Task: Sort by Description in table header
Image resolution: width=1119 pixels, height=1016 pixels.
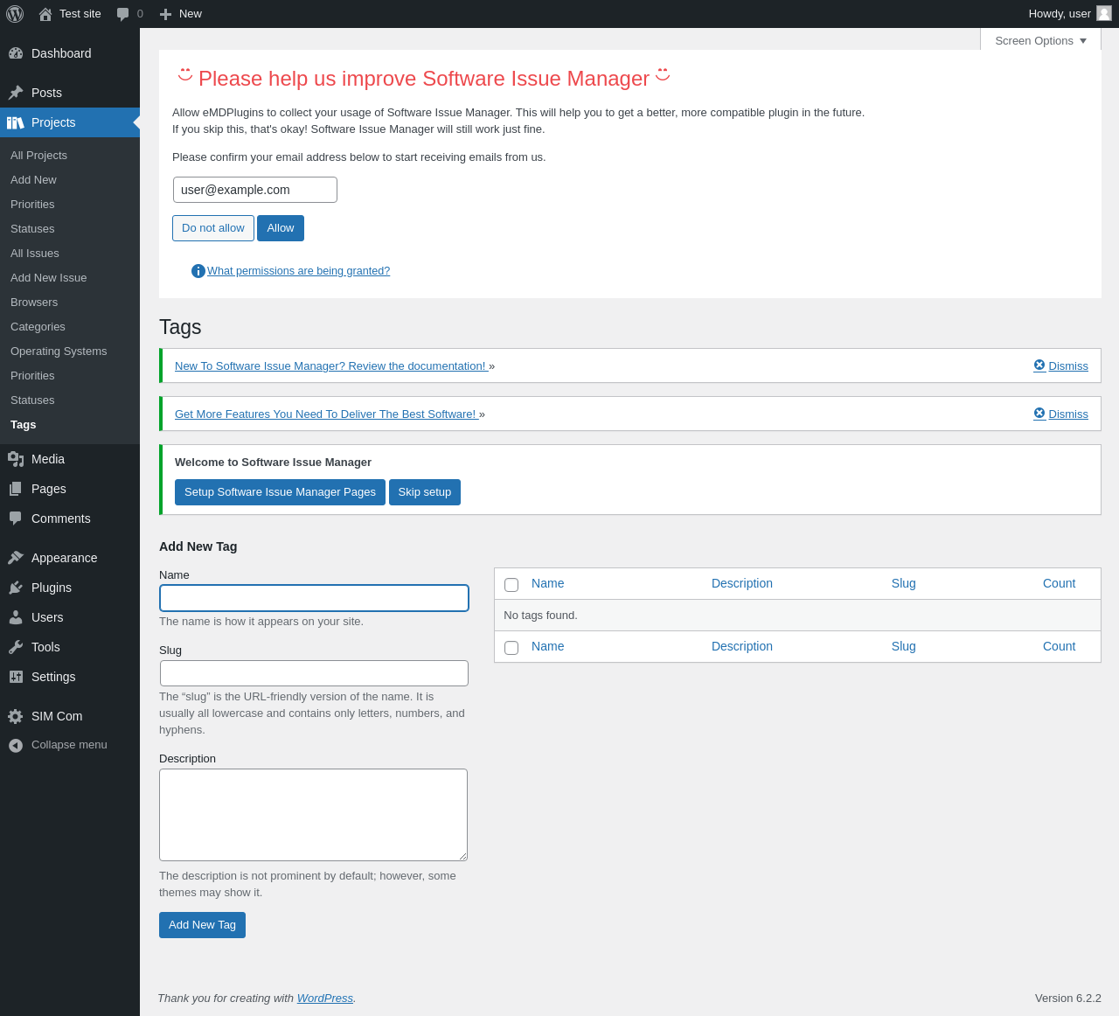Action: 742,583
